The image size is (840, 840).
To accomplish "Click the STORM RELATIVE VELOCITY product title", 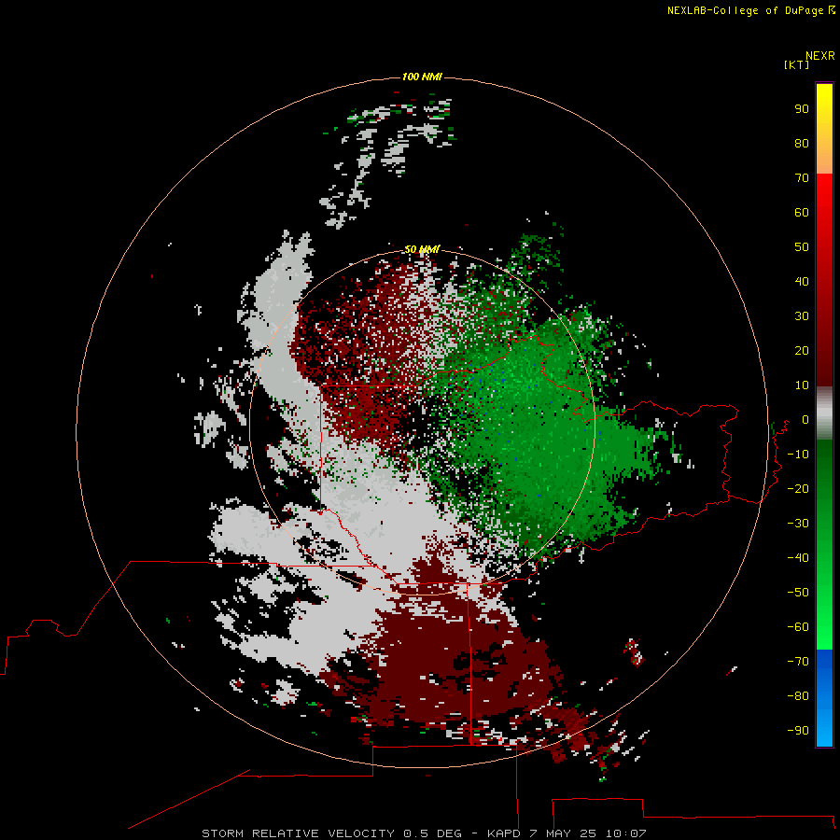I will [x=298, y=833].
